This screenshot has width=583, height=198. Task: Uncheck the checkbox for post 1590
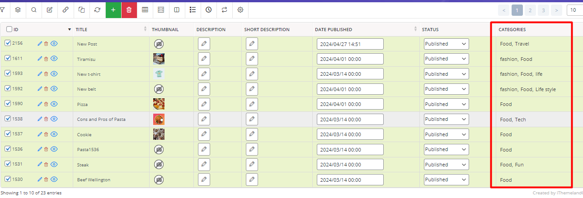coord(8,104)
